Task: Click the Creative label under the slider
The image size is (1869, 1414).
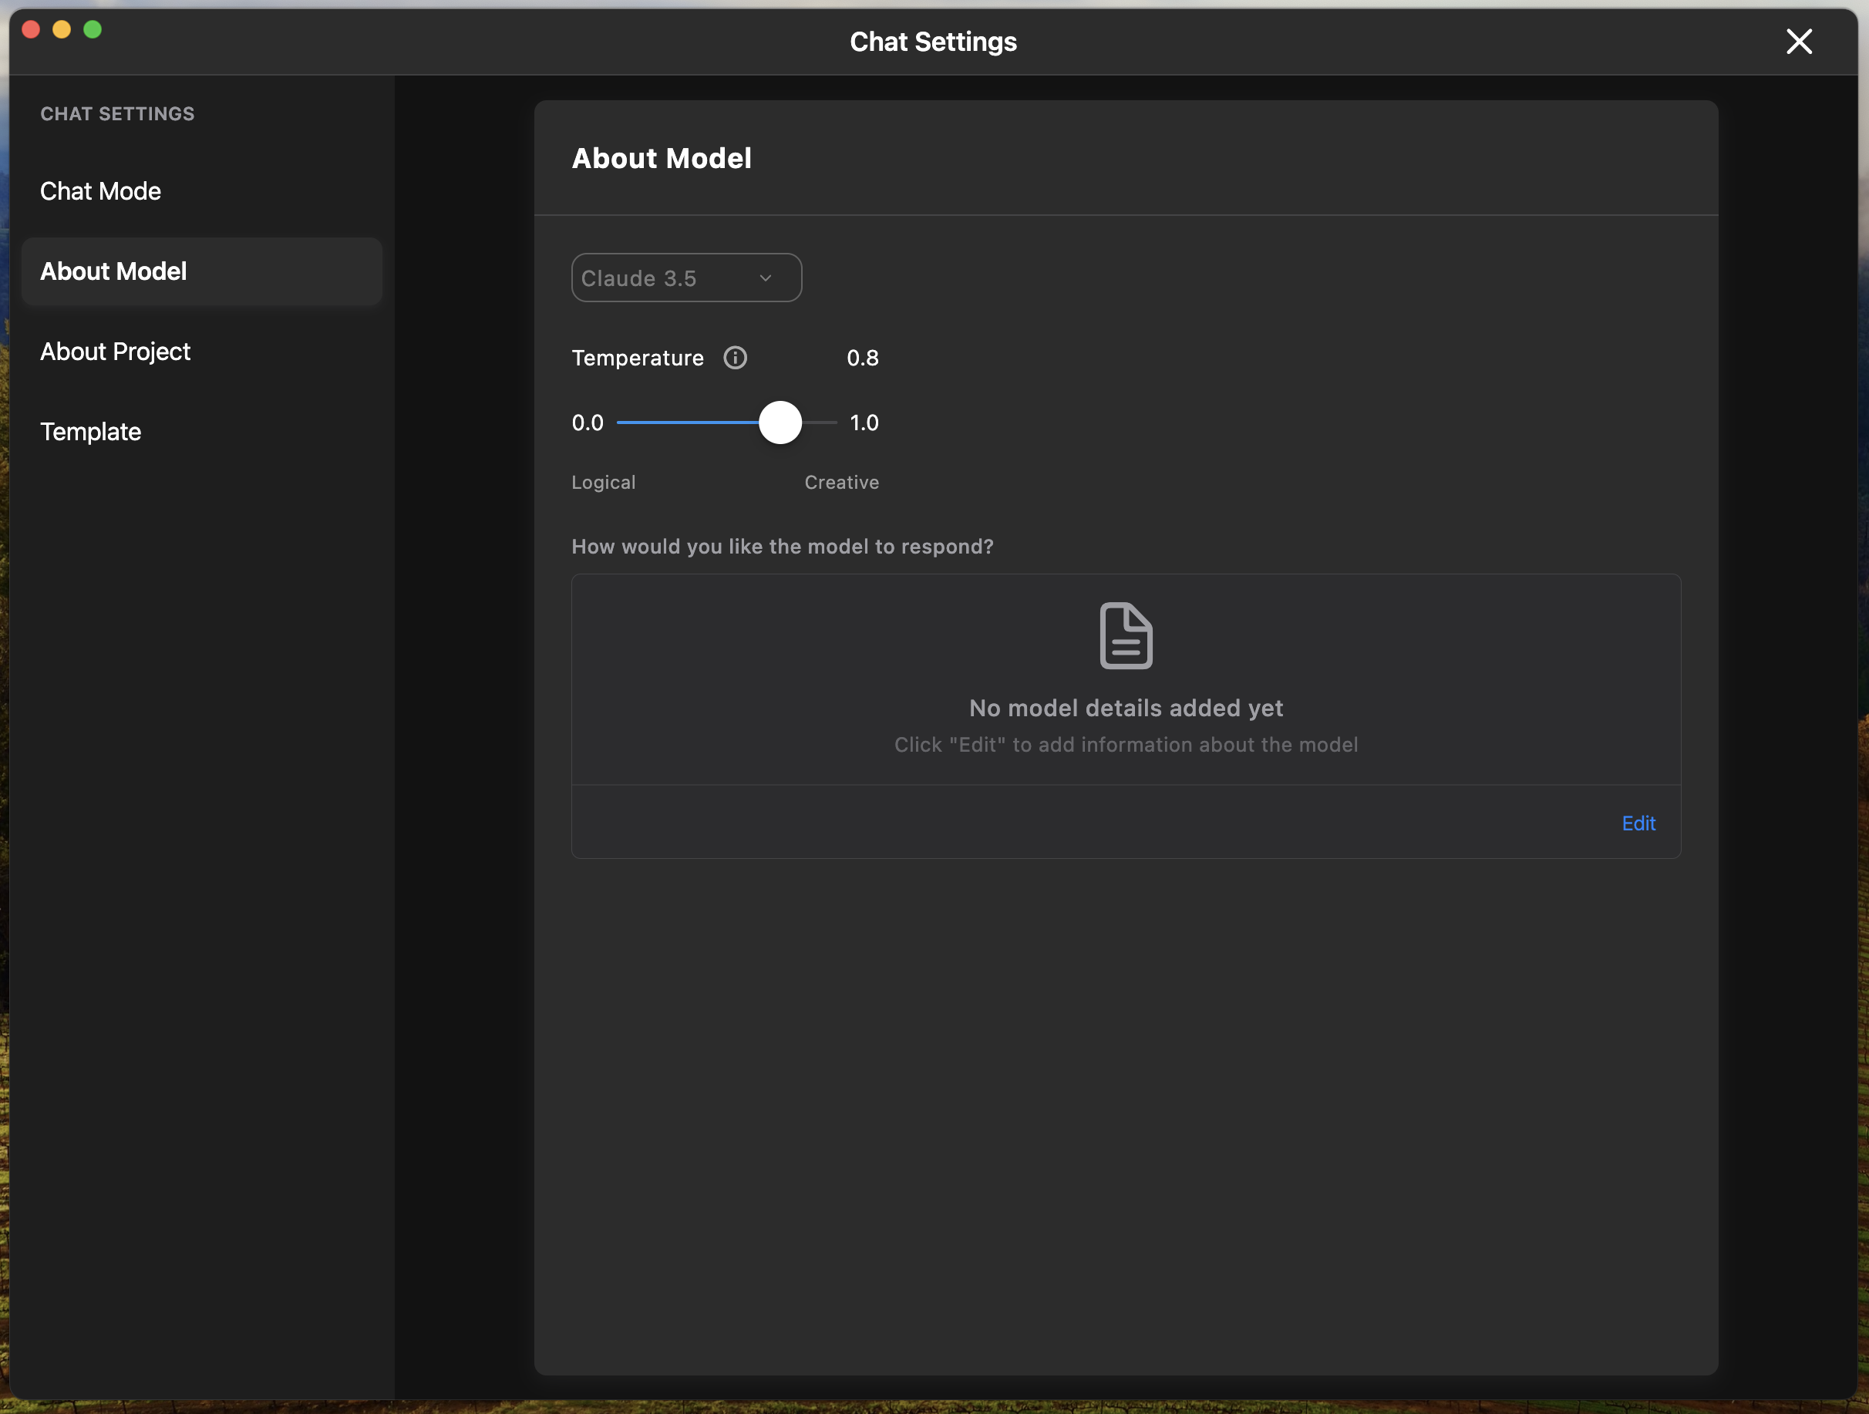Action: [x=841, y=483]
